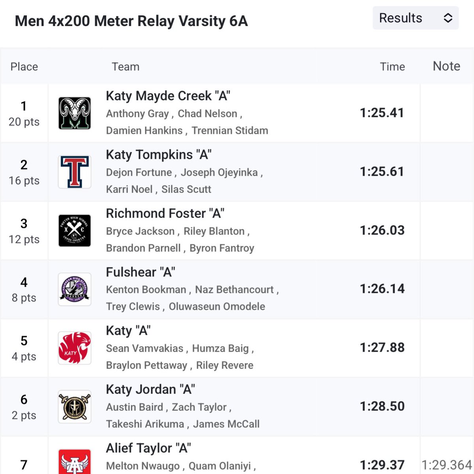The height and width of the screenshot is (474, 474).
Task: Click the up-down chevron beside Results
Action: click(x=448, y=18)
